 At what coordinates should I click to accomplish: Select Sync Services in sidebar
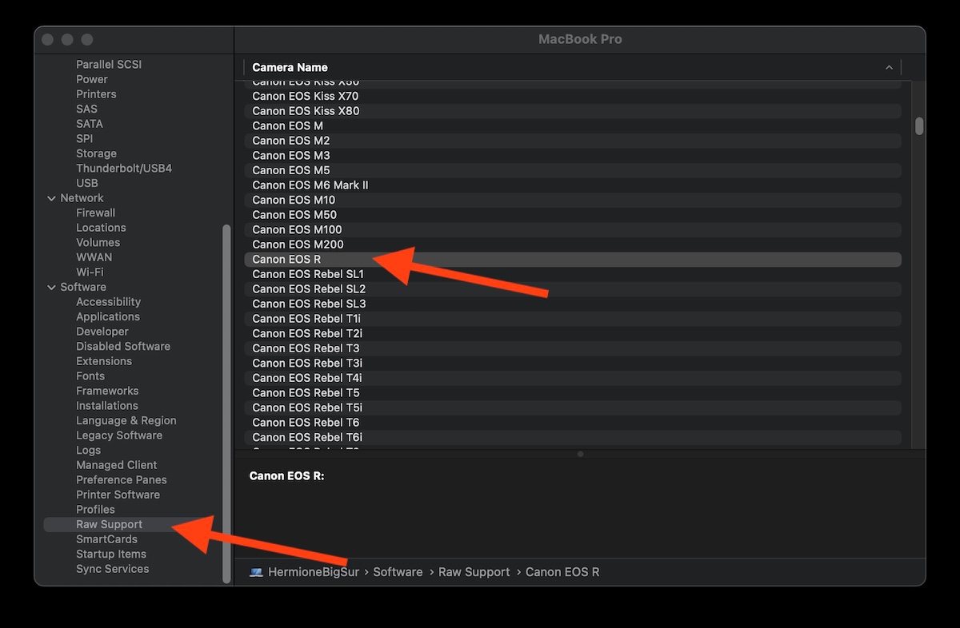tap(112, 569)
